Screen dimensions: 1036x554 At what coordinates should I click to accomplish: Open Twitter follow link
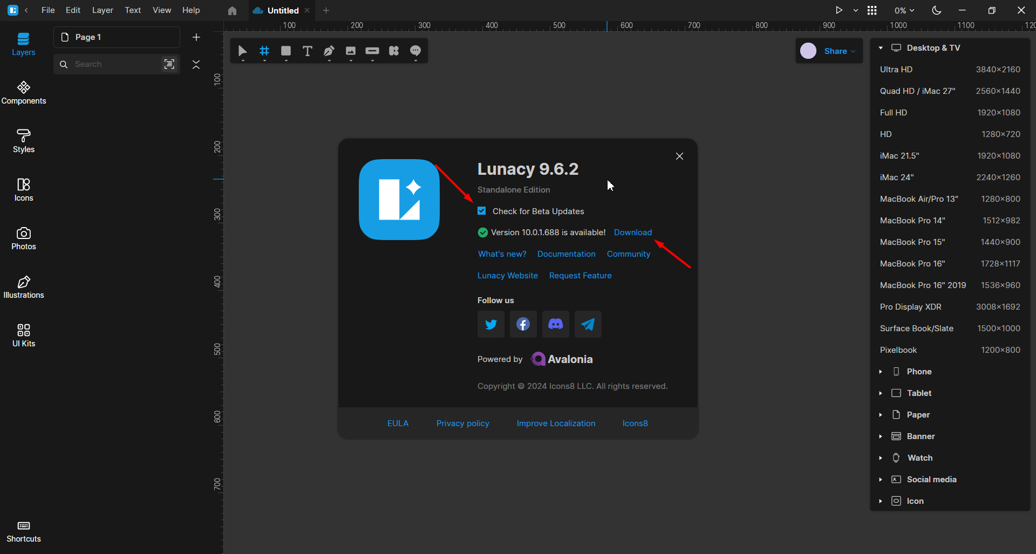pos(491,324)
